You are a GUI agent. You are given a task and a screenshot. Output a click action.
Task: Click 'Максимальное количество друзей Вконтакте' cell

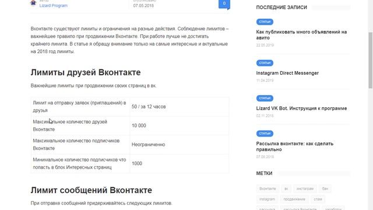[80, 125]
